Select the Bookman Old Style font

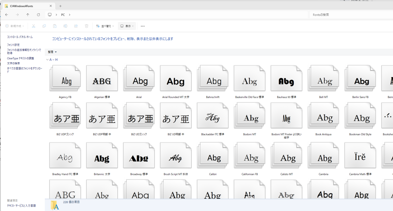(x=360, y=116)
